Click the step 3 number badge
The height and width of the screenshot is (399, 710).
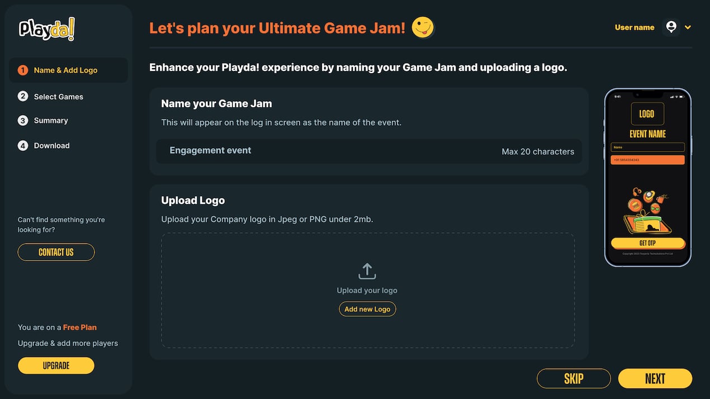[23, 121]
